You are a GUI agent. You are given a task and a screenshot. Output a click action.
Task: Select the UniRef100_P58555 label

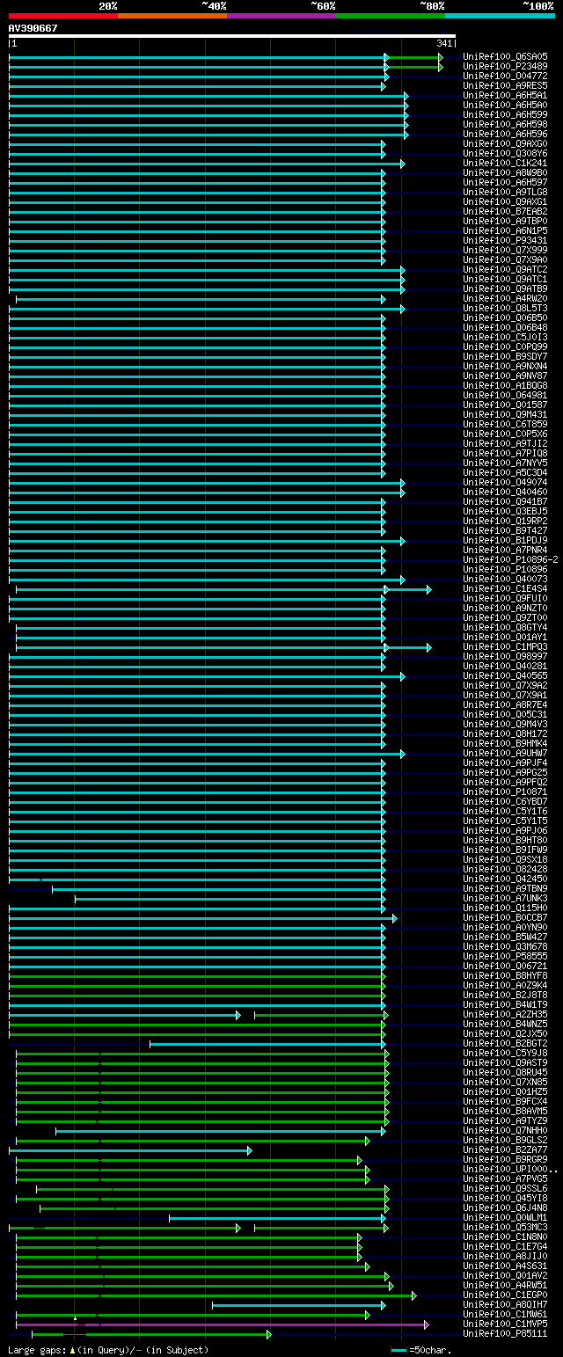(x=505, y=956)
